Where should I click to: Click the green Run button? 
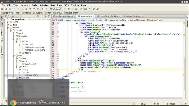(65, 9)
